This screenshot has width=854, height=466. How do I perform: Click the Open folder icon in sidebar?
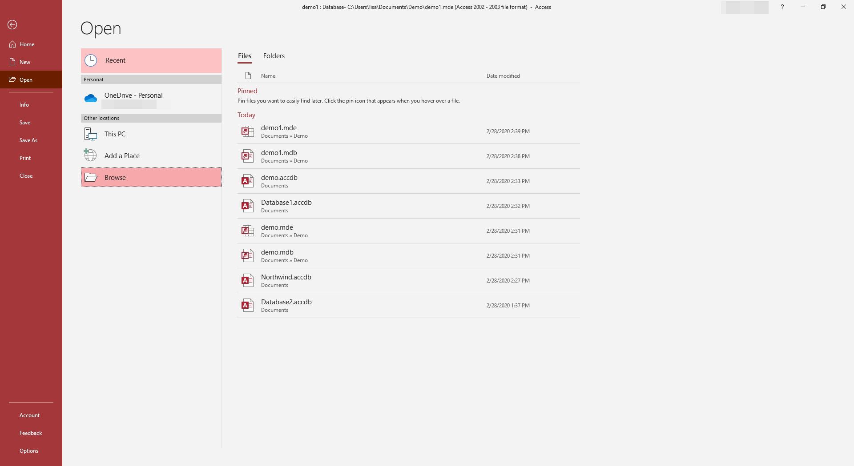[12, 80]
